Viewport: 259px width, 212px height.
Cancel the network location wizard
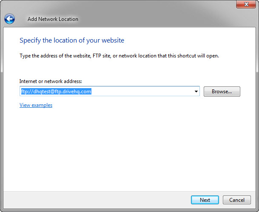(x=236, y=200)
